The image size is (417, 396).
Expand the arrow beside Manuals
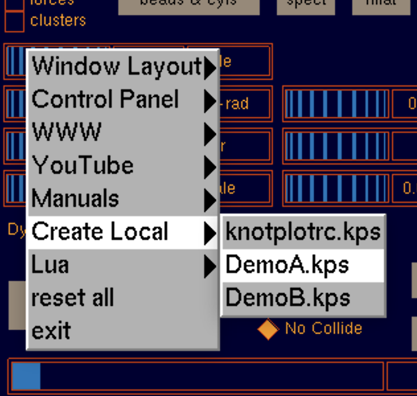click(x=210, y=200)
